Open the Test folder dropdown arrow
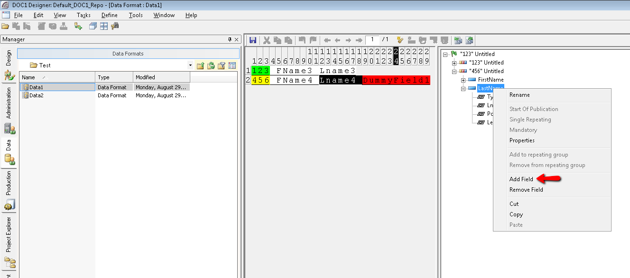 pos(190,65)
